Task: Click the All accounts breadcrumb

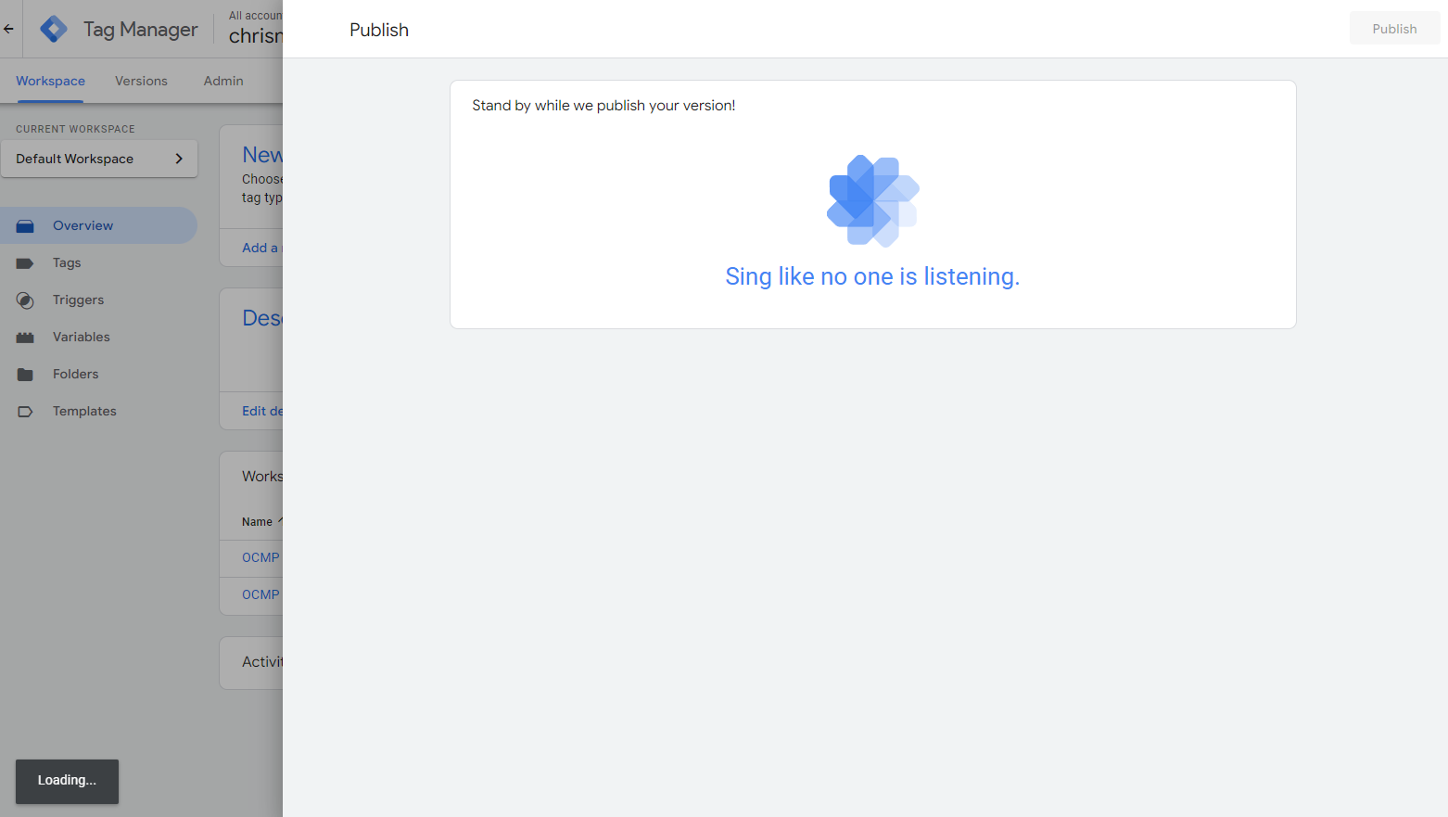Action: point(256,16)
